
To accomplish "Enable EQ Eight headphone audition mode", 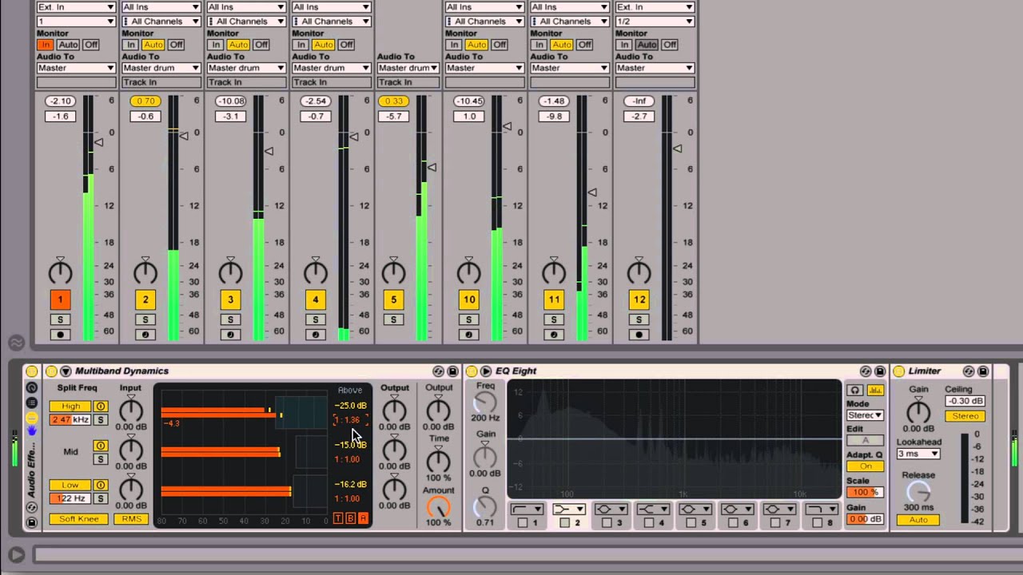I will (855, 391).
